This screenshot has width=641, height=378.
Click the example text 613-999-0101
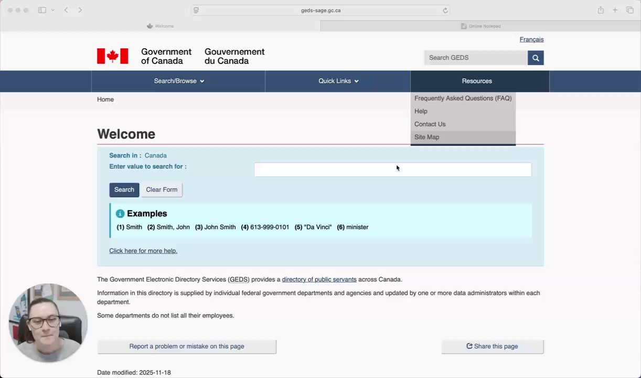270,227
